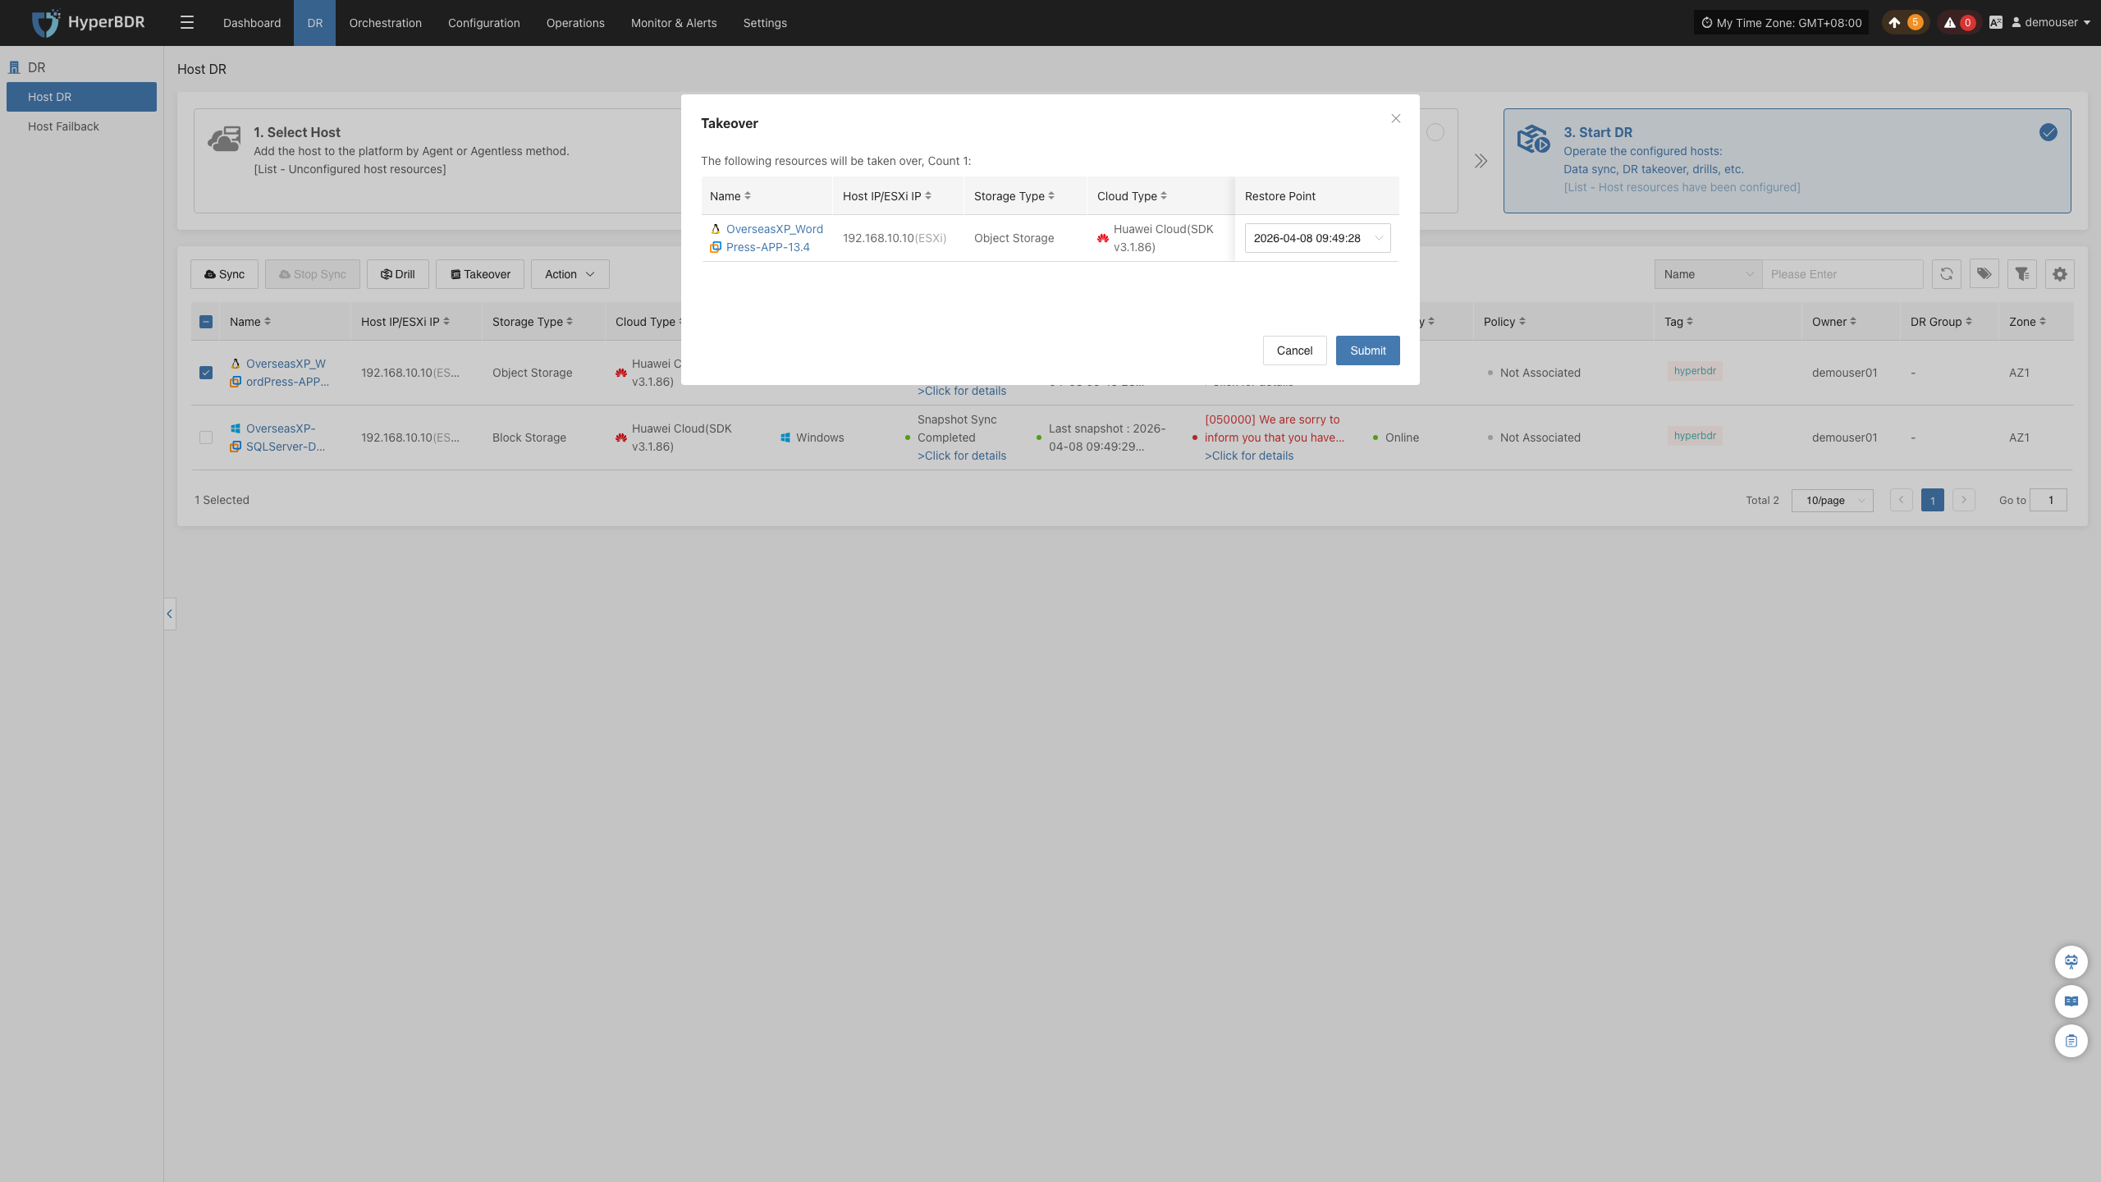This screenshot has height=1182, width=2101.
Task: Switch to the Orchestration menu
Action: pos(385,23)
